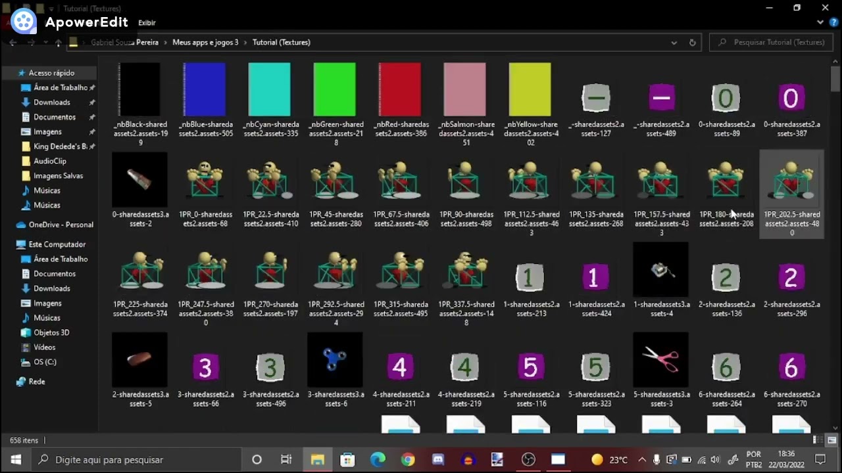Open pinned Downloads in quick access
This screenshot has height=473, width=842.
(52, 102)
